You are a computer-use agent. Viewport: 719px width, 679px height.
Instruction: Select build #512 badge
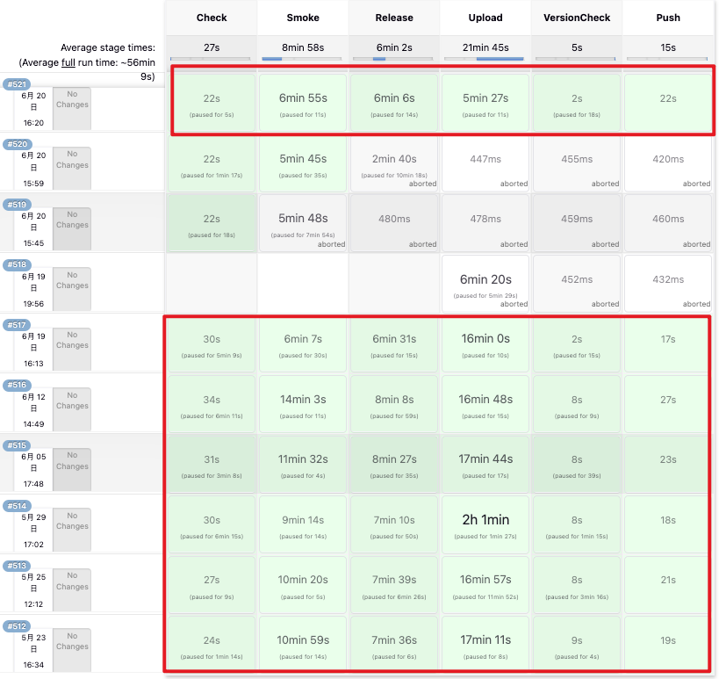click(x=17, y=626)
